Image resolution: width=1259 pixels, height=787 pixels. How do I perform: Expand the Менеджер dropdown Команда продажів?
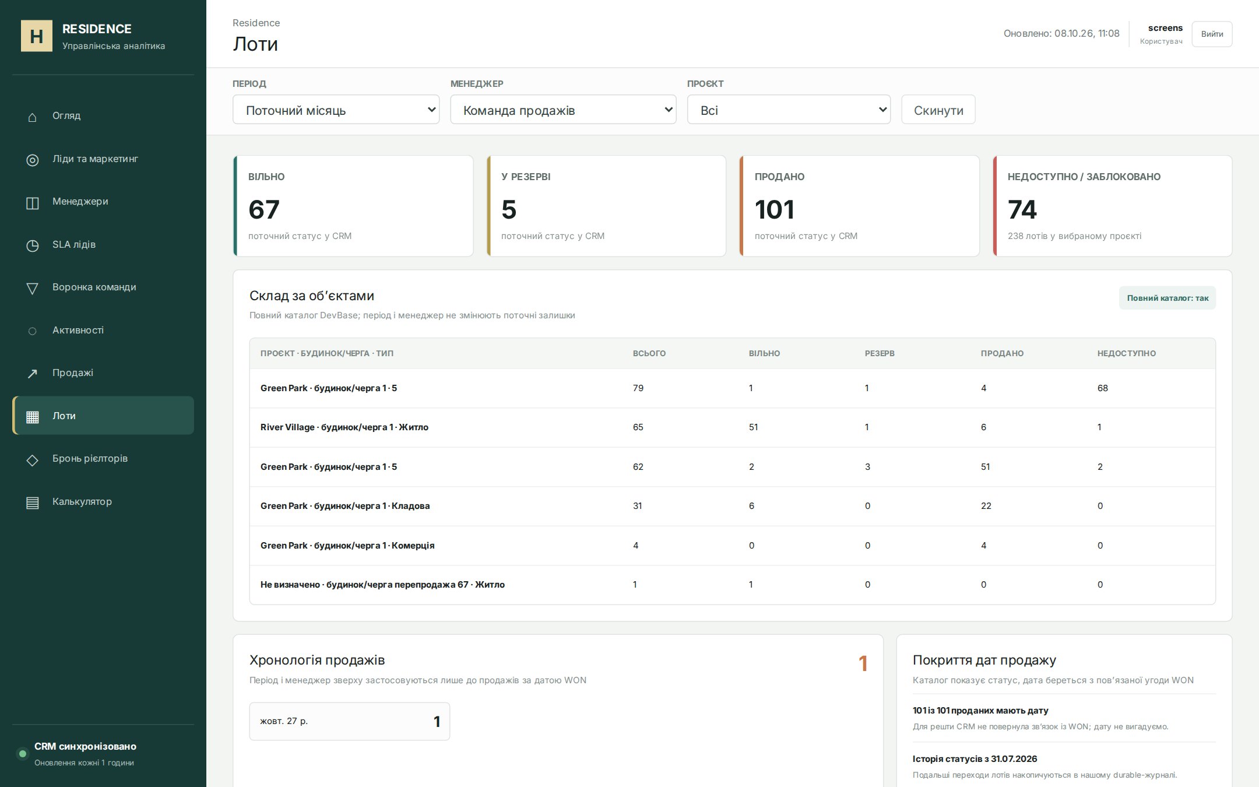point(563,110)
